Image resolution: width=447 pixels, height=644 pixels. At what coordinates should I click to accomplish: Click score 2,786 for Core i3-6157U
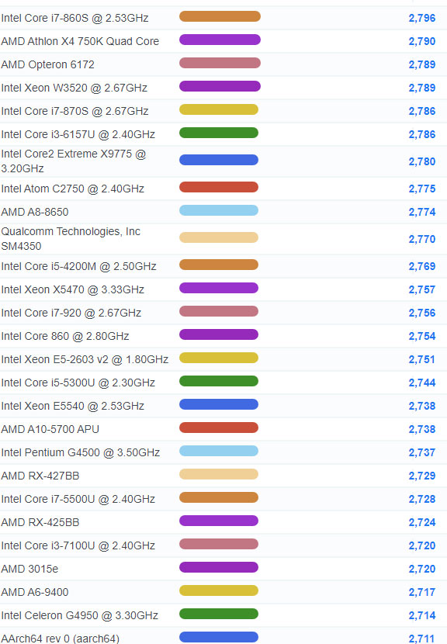click(422, 134)
